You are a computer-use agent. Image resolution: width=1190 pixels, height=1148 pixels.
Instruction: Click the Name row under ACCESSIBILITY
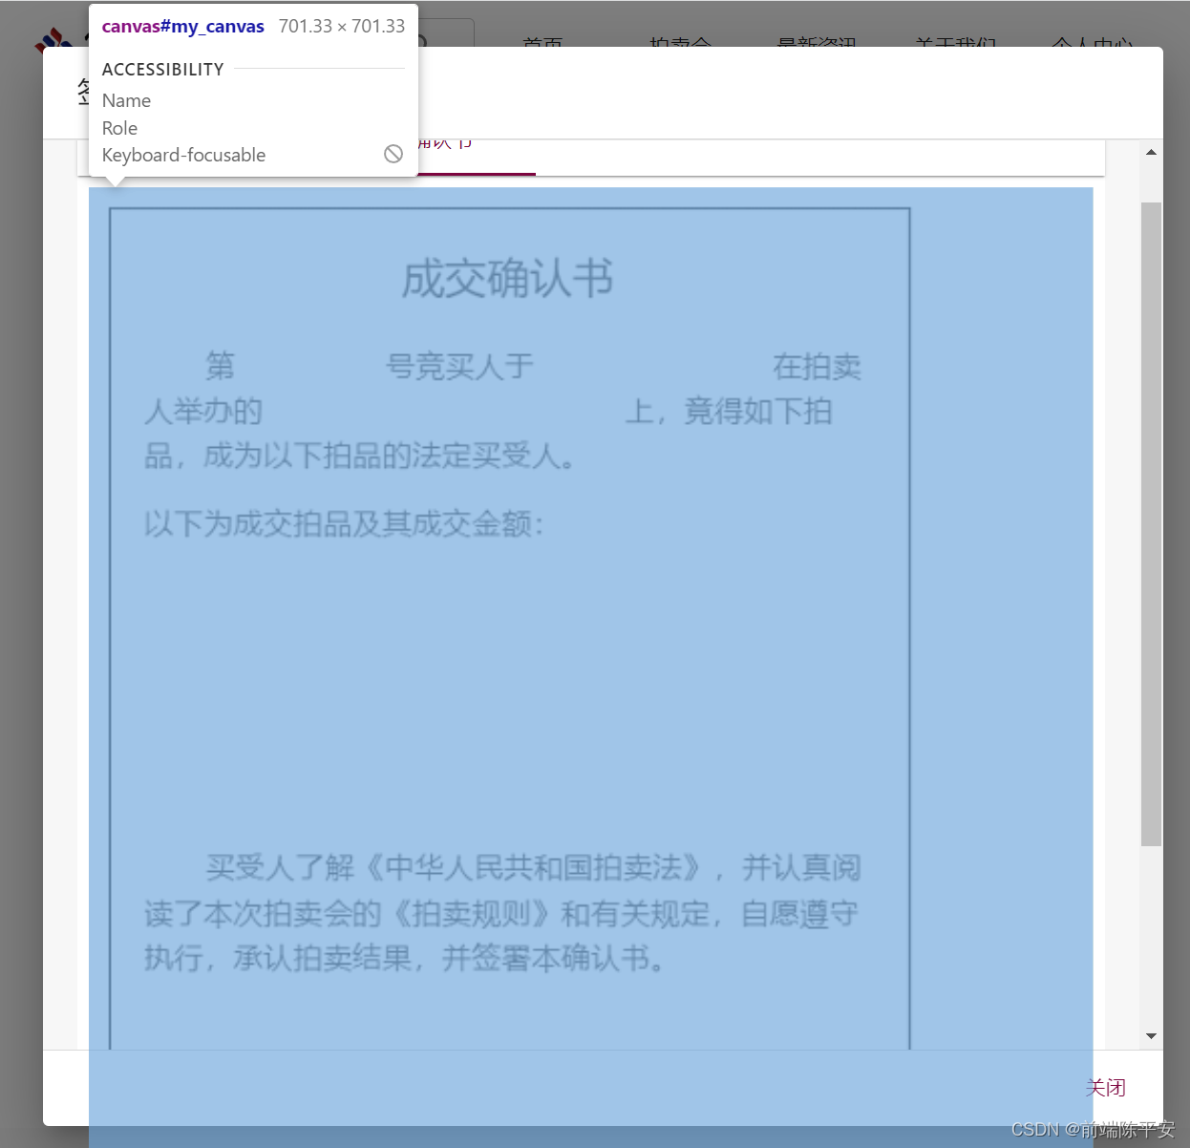[126, 100]
